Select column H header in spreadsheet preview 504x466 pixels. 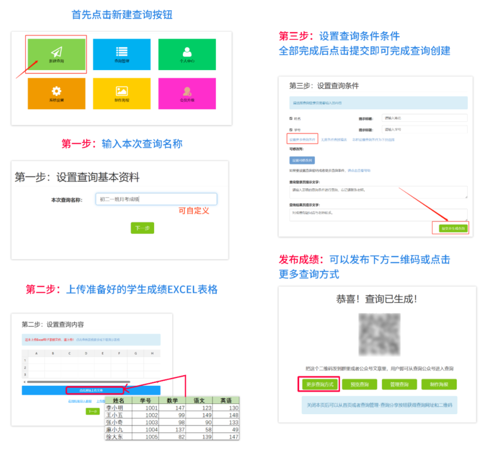click(x=152, y=353)
